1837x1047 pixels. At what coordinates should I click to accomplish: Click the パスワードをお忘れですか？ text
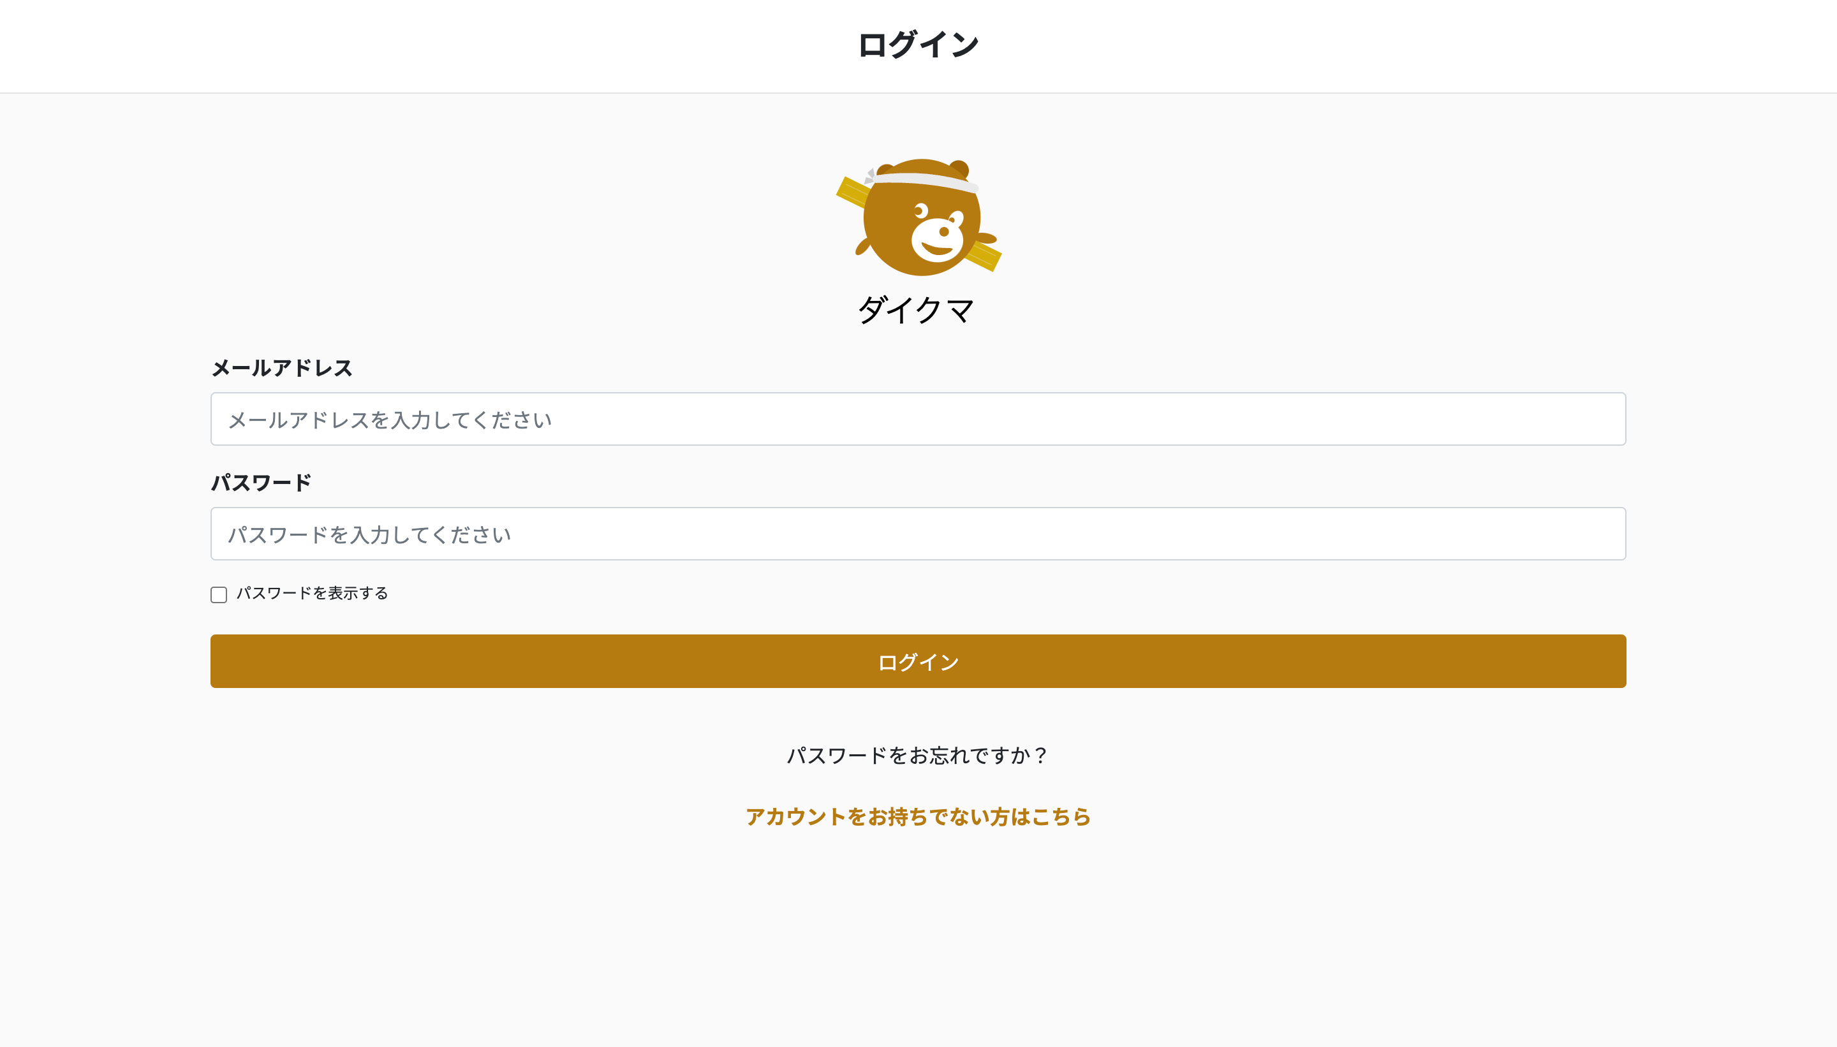click(x=918, y=755)
